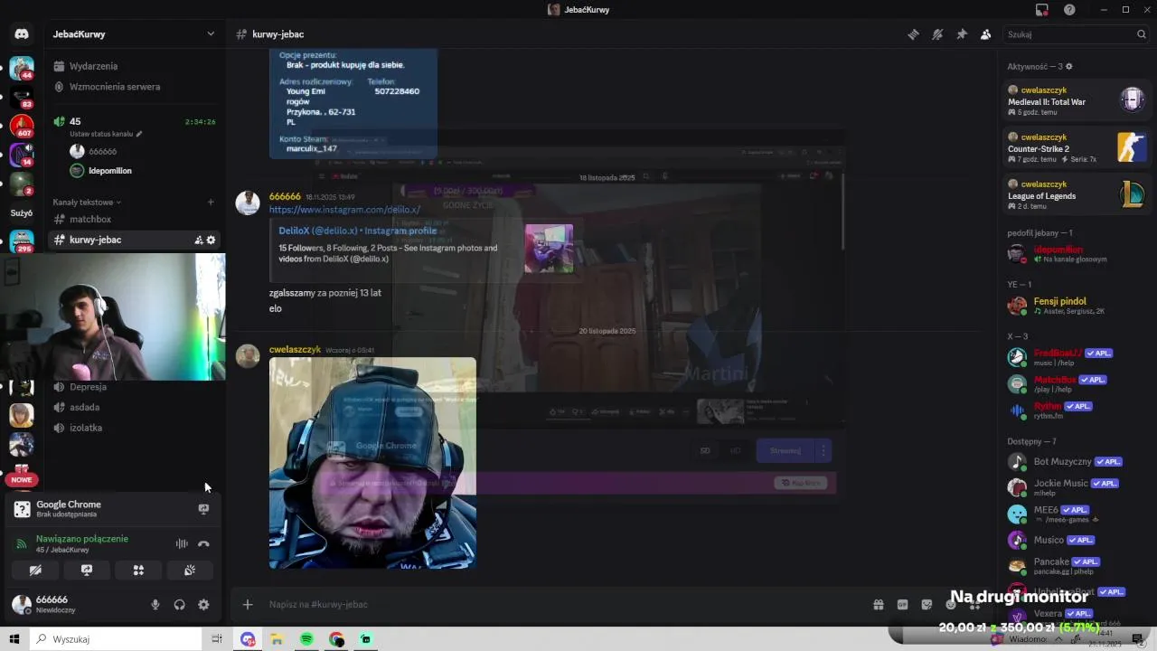This screenshot has height=651, width=1157.
Task: Share your screen button in voice panel
Action: point(87,571)
